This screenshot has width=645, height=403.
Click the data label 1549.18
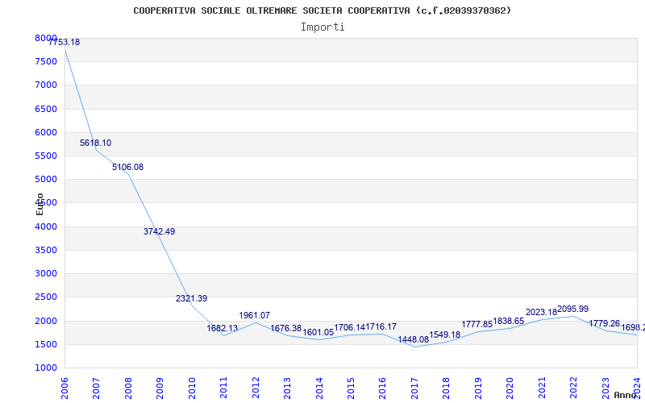point(445,334)
